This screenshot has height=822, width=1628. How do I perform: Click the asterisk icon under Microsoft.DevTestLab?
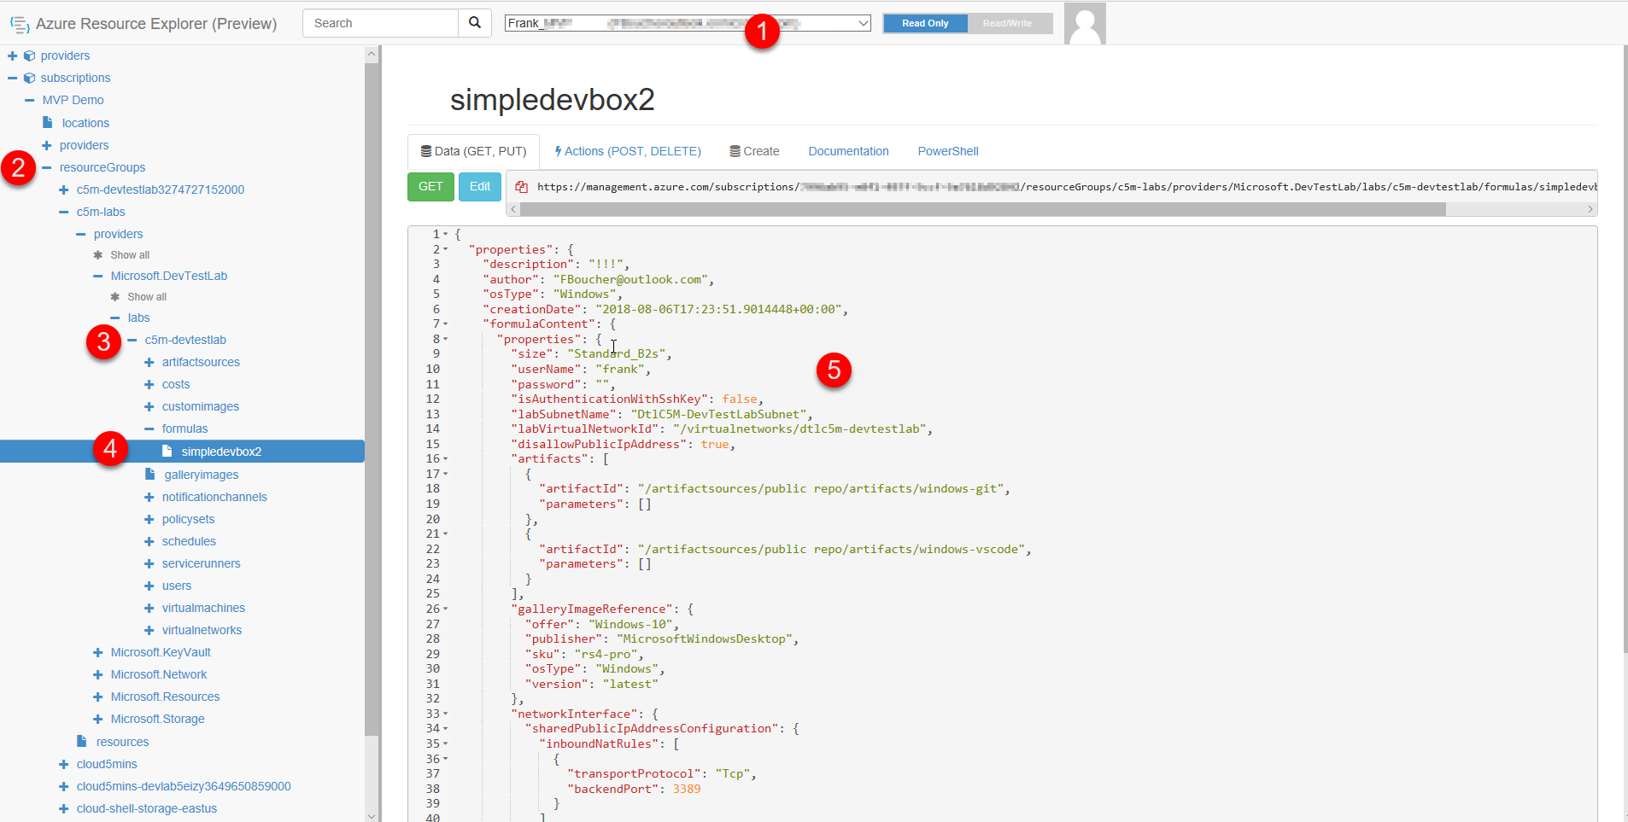[115, 297]
